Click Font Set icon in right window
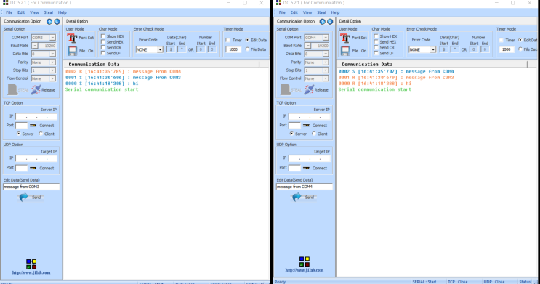 (345, 38)
